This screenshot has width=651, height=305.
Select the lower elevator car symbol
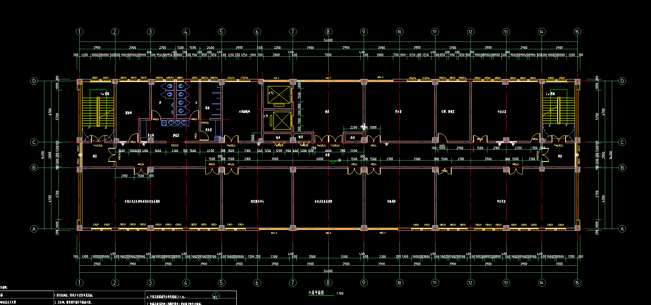tap(279, 121)
